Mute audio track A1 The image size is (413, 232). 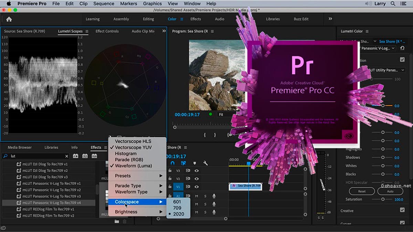click(x=197, y=196)
